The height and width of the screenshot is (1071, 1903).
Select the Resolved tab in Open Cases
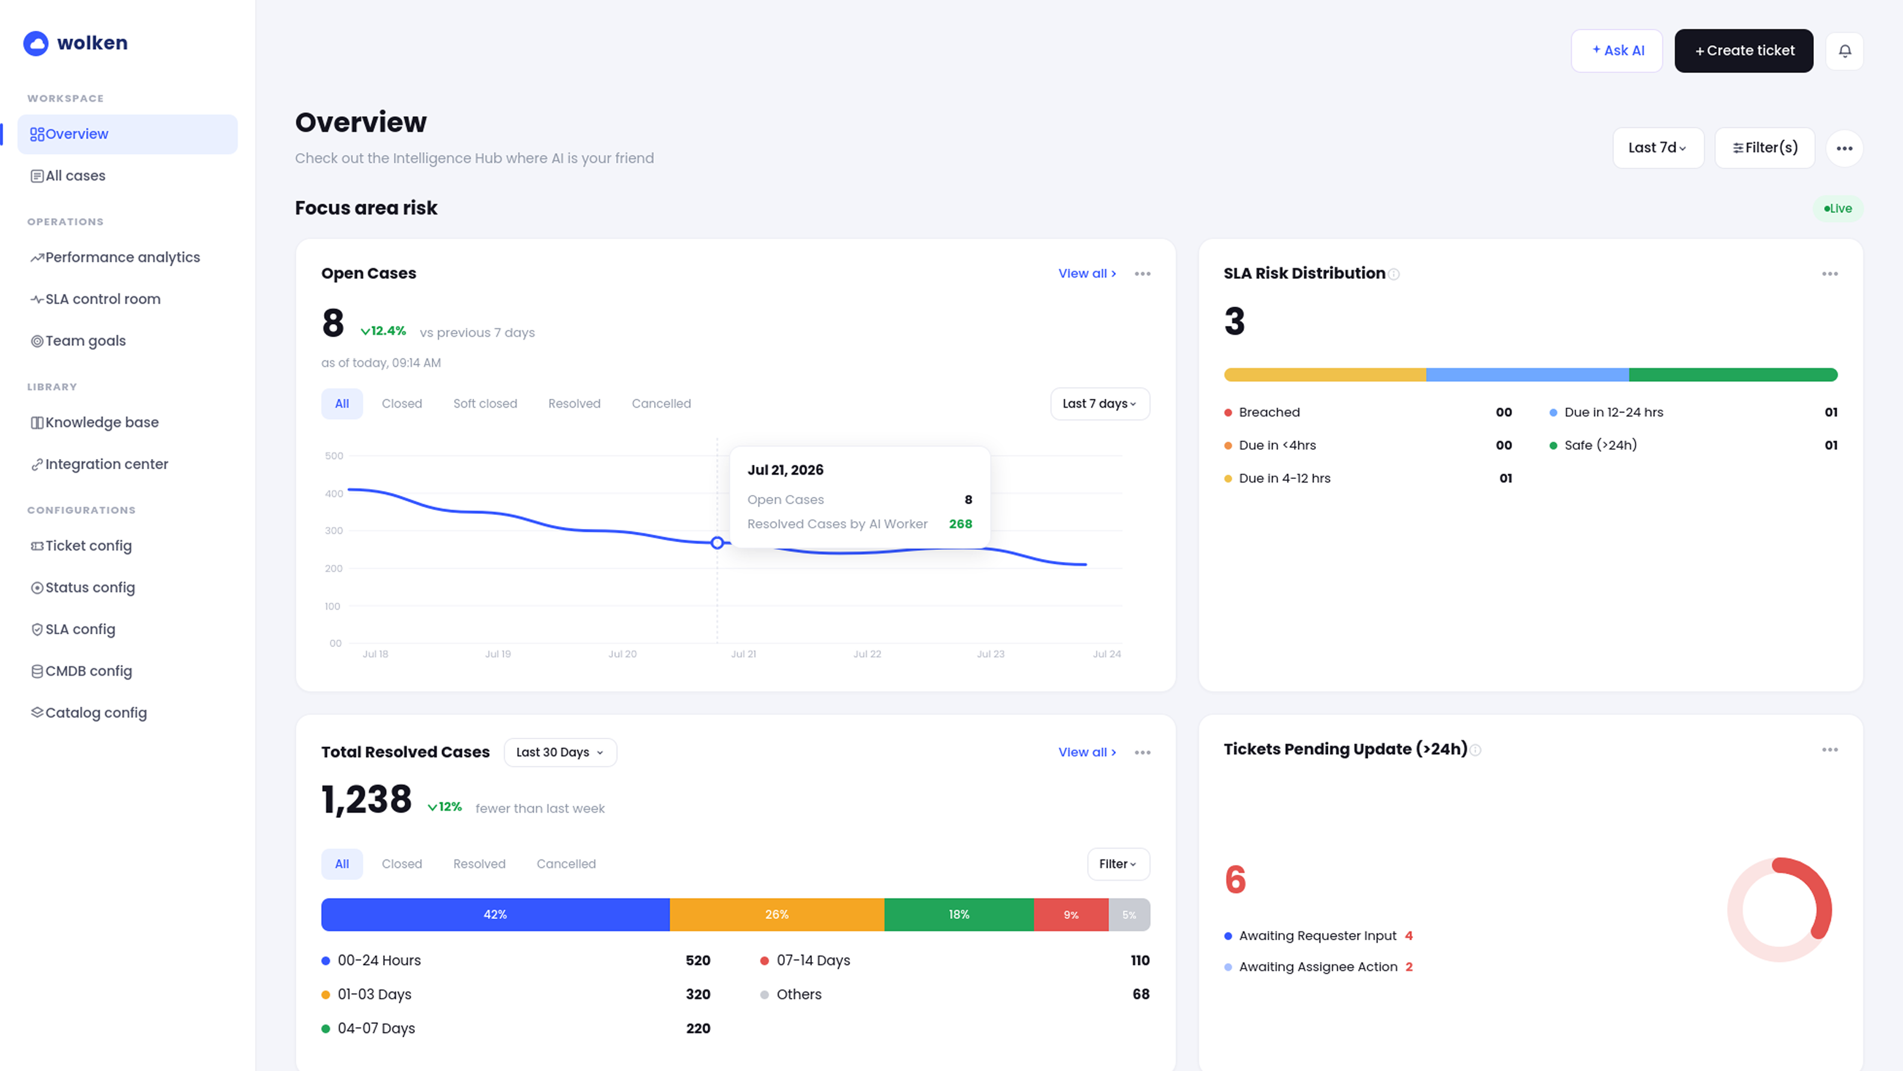click(575, 404)
